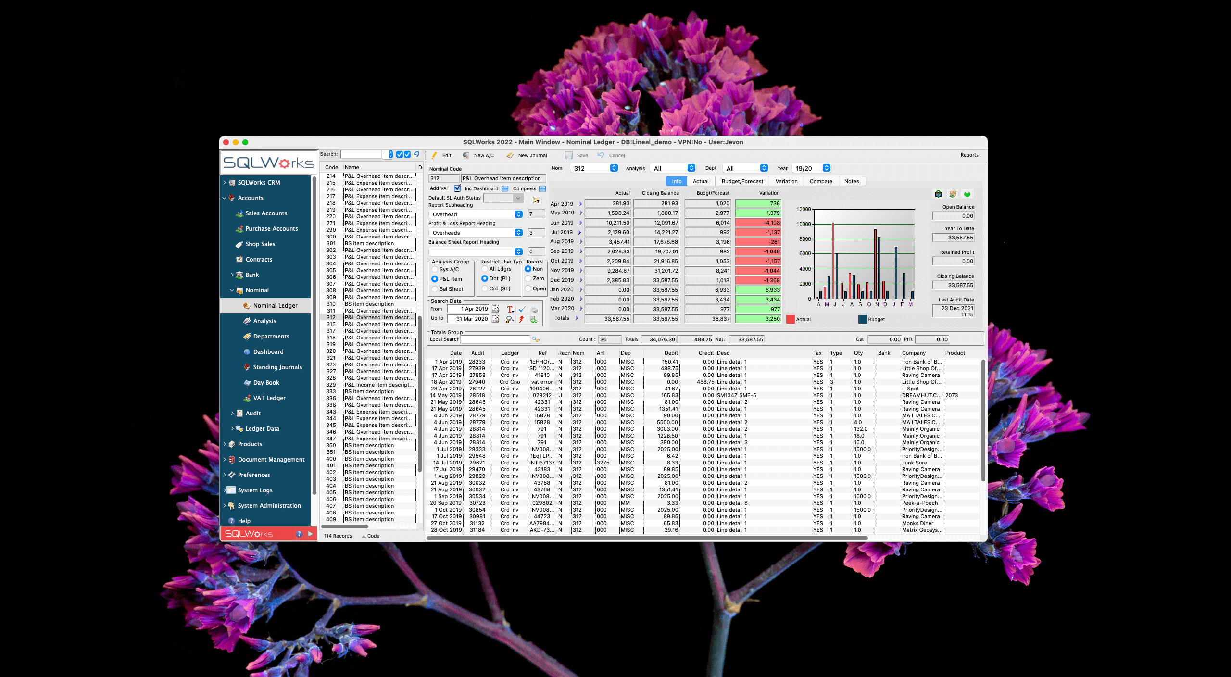Select the Edit pencil icon in the toolbar
Image resolution: width=1231 pixels, height=677 pixels.
[x=434, y=155]
